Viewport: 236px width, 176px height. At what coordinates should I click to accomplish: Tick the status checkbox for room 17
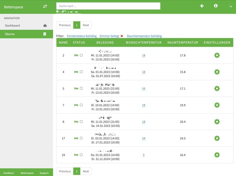81,139
